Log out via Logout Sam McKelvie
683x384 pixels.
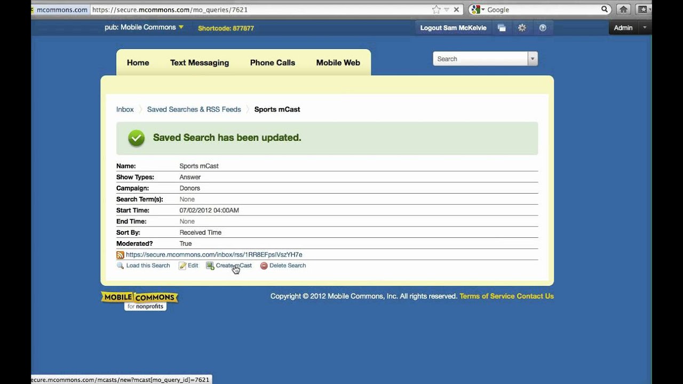pos(454,28)
